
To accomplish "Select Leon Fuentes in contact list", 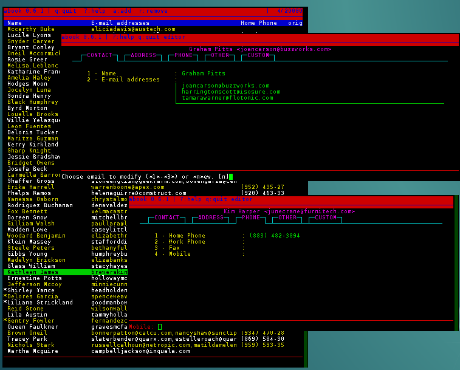I will coord(29,126).
